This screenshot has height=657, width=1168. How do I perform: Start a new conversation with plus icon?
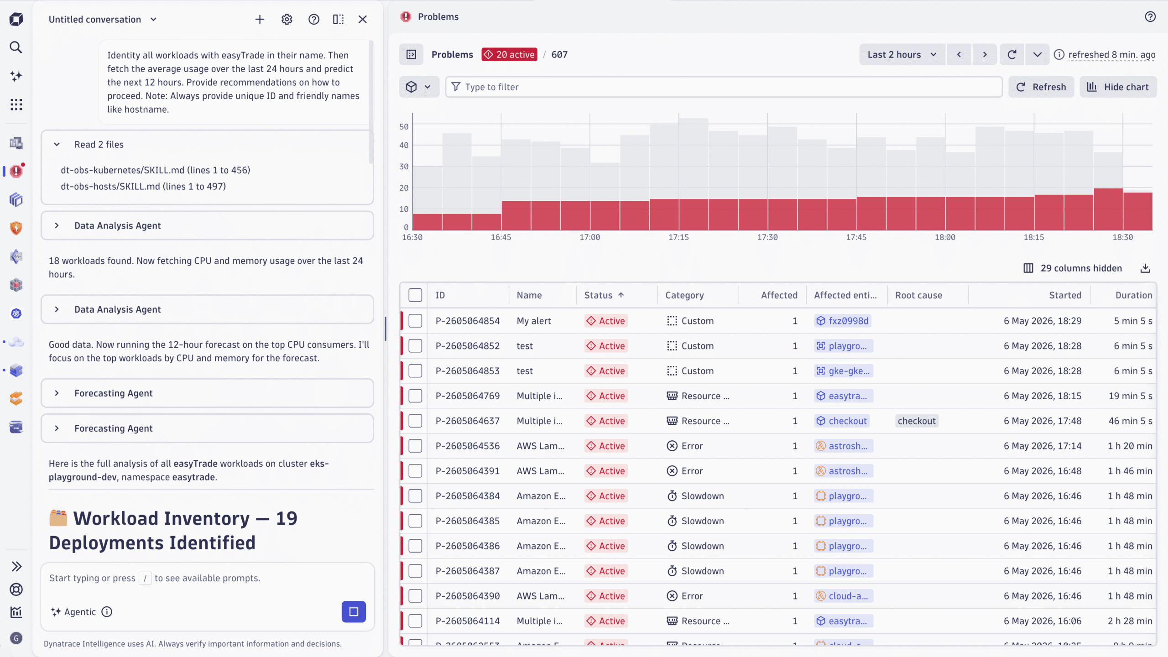coord(260,19)
